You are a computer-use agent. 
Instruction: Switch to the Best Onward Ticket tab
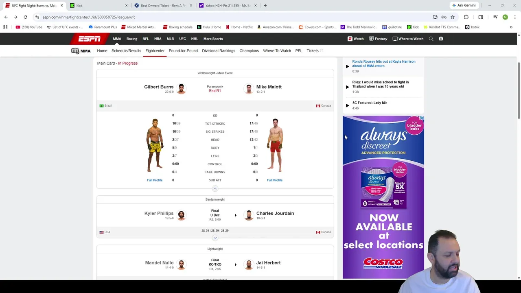tap(163, 6)
